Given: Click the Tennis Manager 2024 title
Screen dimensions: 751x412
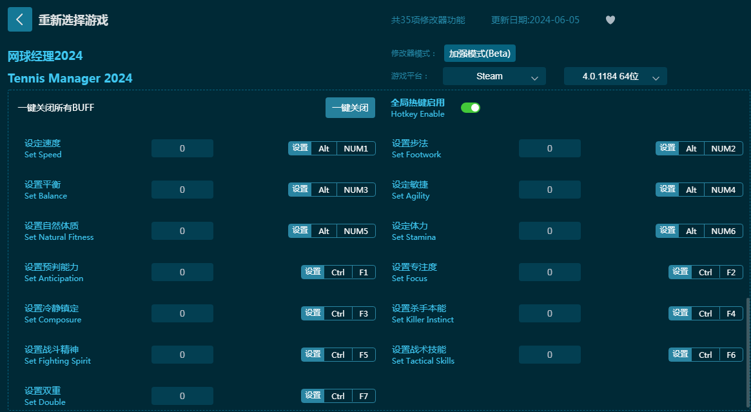Looking at the screenshot, I should coord(70,78).
